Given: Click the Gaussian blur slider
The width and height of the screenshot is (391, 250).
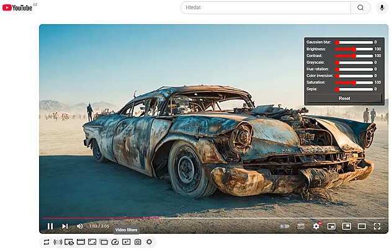Looking at the screenshot, I should point(353,42).
